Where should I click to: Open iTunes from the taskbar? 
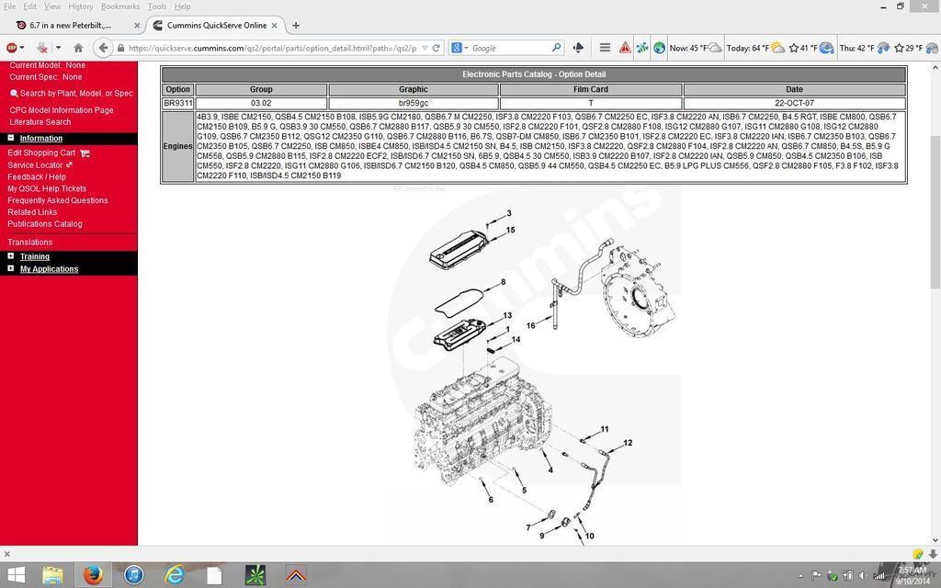pyautogui.click(x=134, y=575)
